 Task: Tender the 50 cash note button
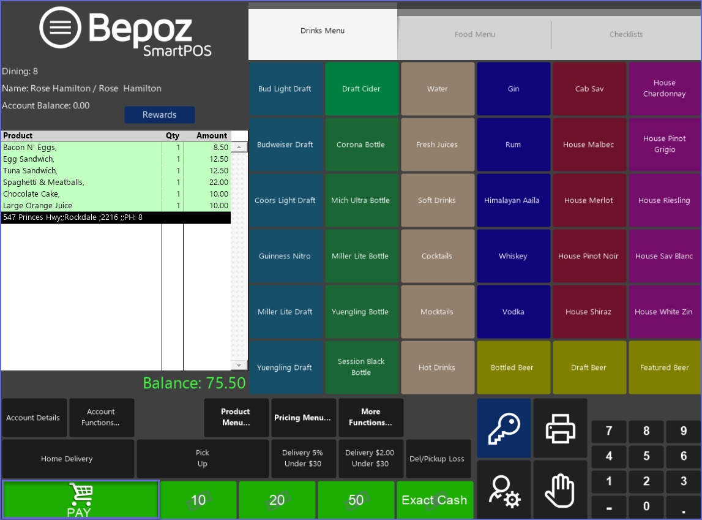[x=356, y=500]
